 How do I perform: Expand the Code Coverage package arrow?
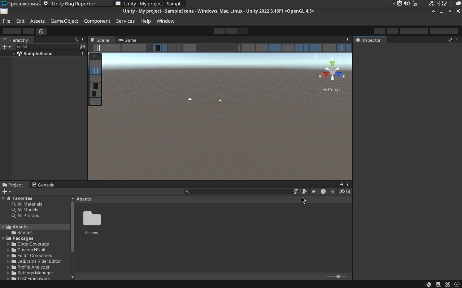pyautogui.click(x=8, y=244)
